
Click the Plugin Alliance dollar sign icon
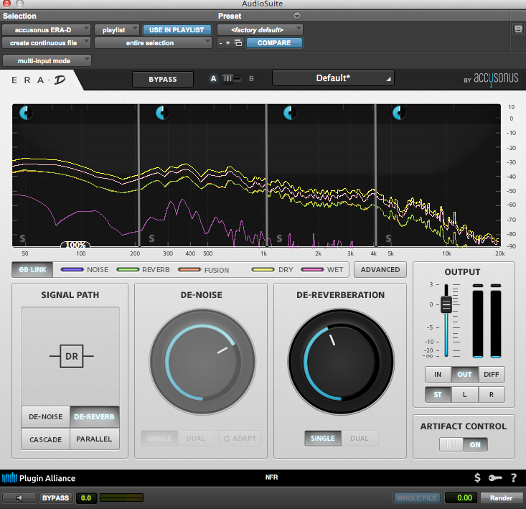click(x=477, y=478)
